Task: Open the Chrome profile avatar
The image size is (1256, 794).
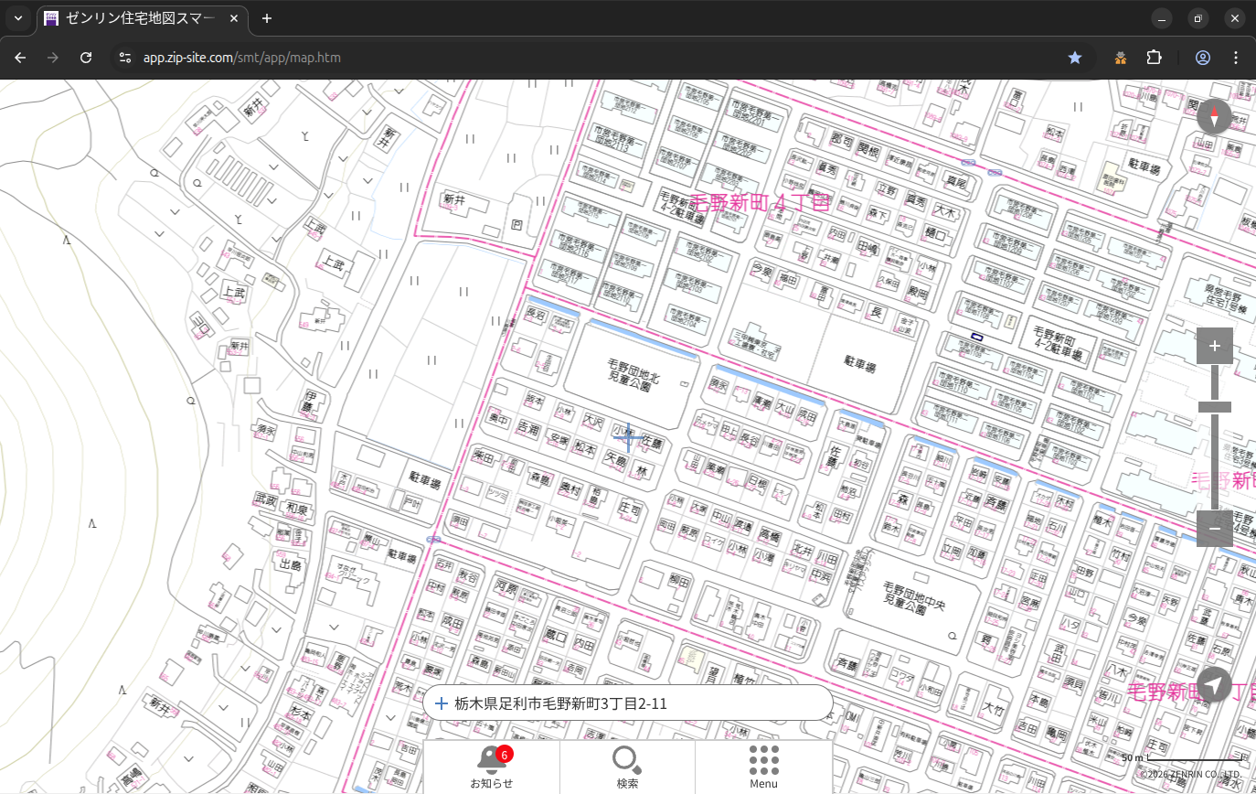Action: [1202, 58]
